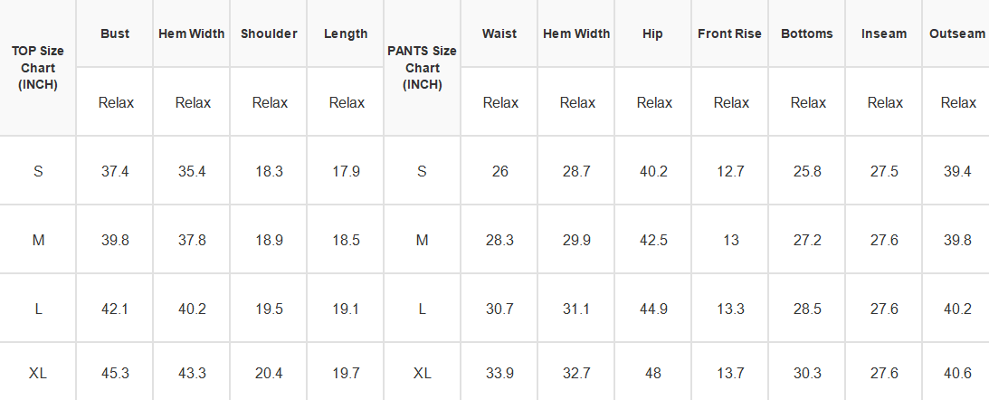Image resolution: width=989 pixels, height=400 pixels.
Task: Click the Outseam column header
Action: 956,33
